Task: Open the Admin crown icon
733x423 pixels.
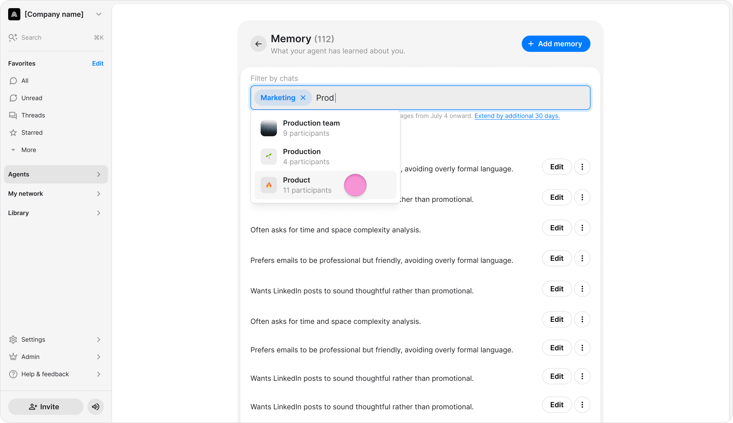Action: [13, 357]
